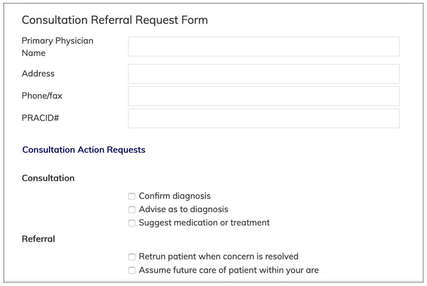Check the Suggest medication or treatment box
This screenshot has height=286, width=427.
click(132, 223)
